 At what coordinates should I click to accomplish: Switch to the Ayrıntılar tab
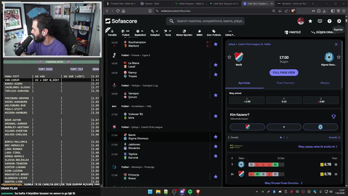point(244,83)
